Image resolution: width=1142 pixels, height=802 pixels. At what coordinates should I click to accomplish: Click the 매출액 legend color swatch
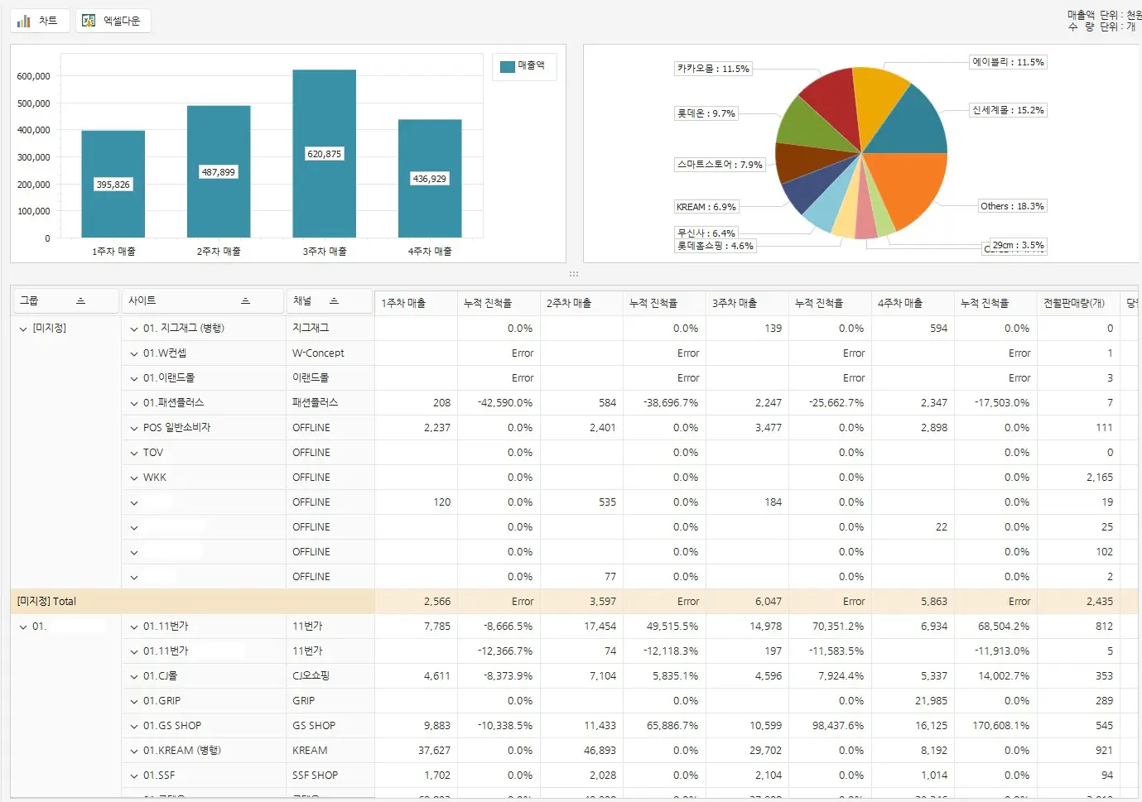[508, 66]
